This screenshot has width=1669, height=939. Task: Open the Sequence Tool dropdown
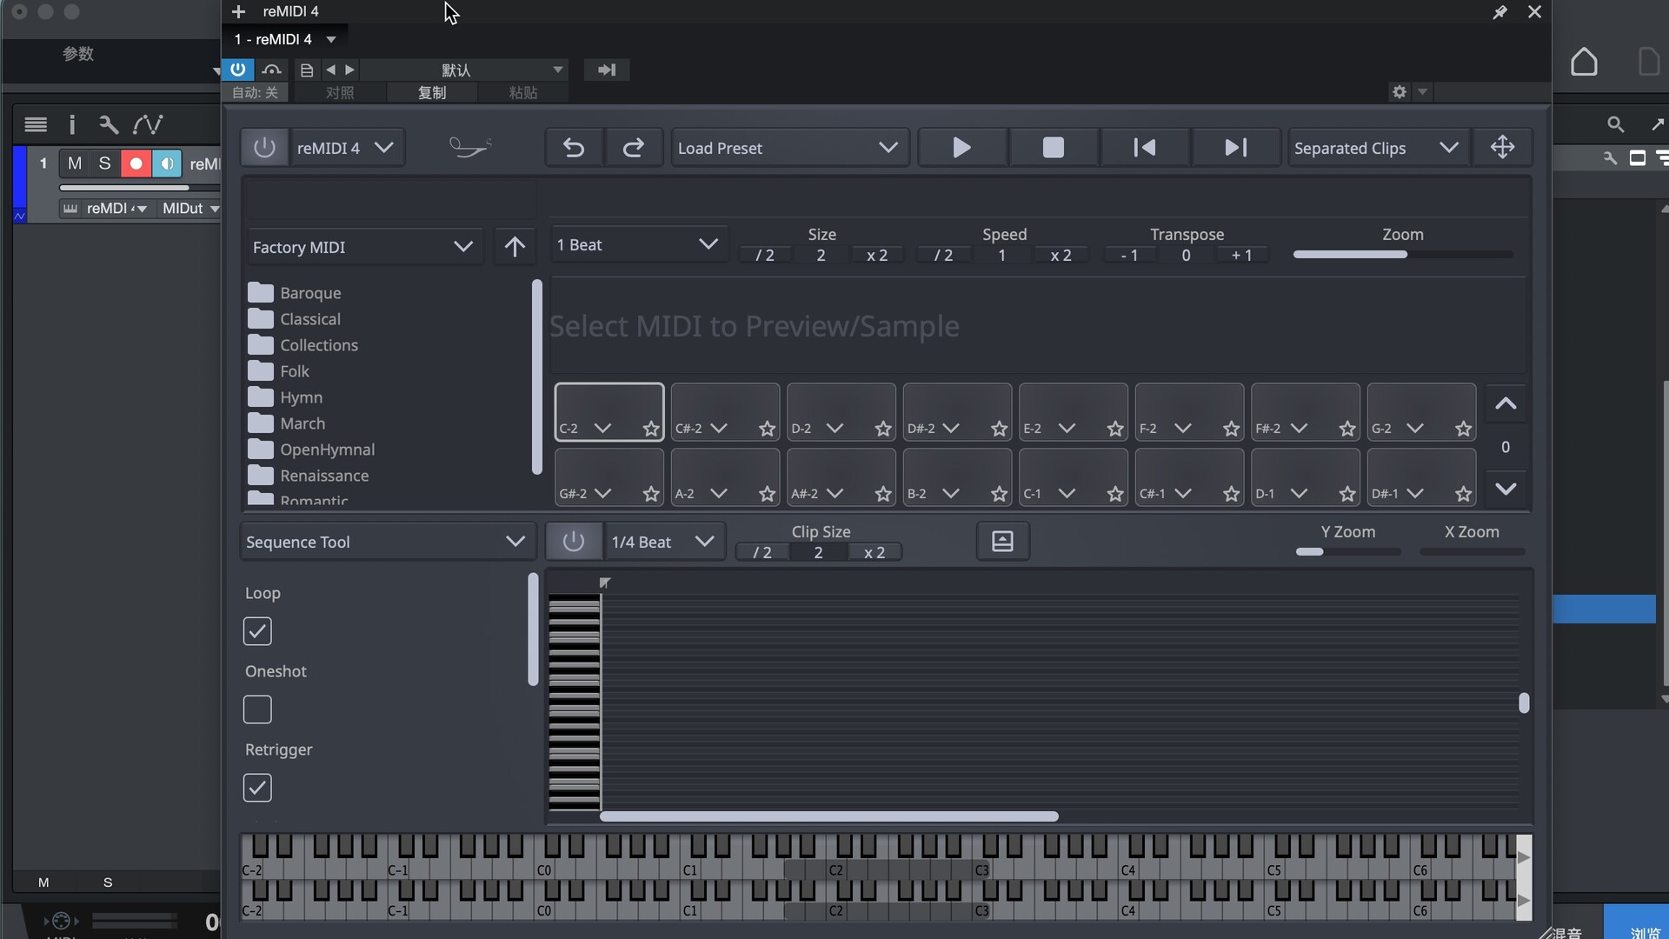(x=387, y=542)
